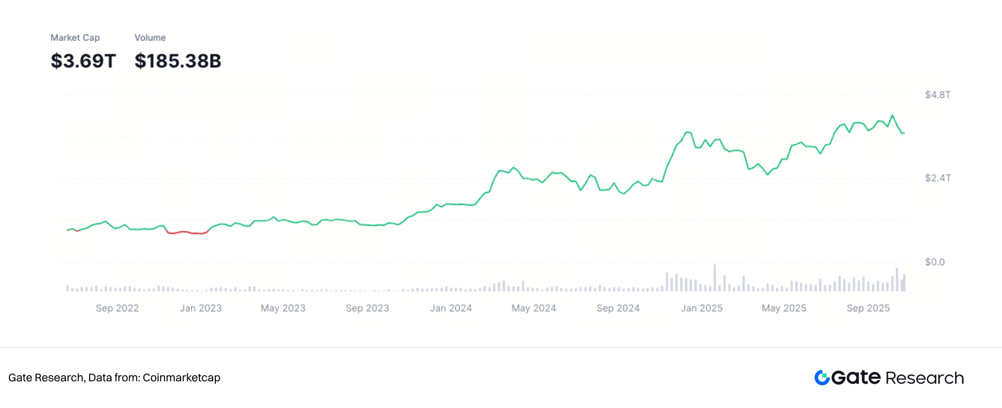This screenshot has height=408, width=1002.
Task: Click the Sep 2025 x-axis label
Action: point(868,308)
